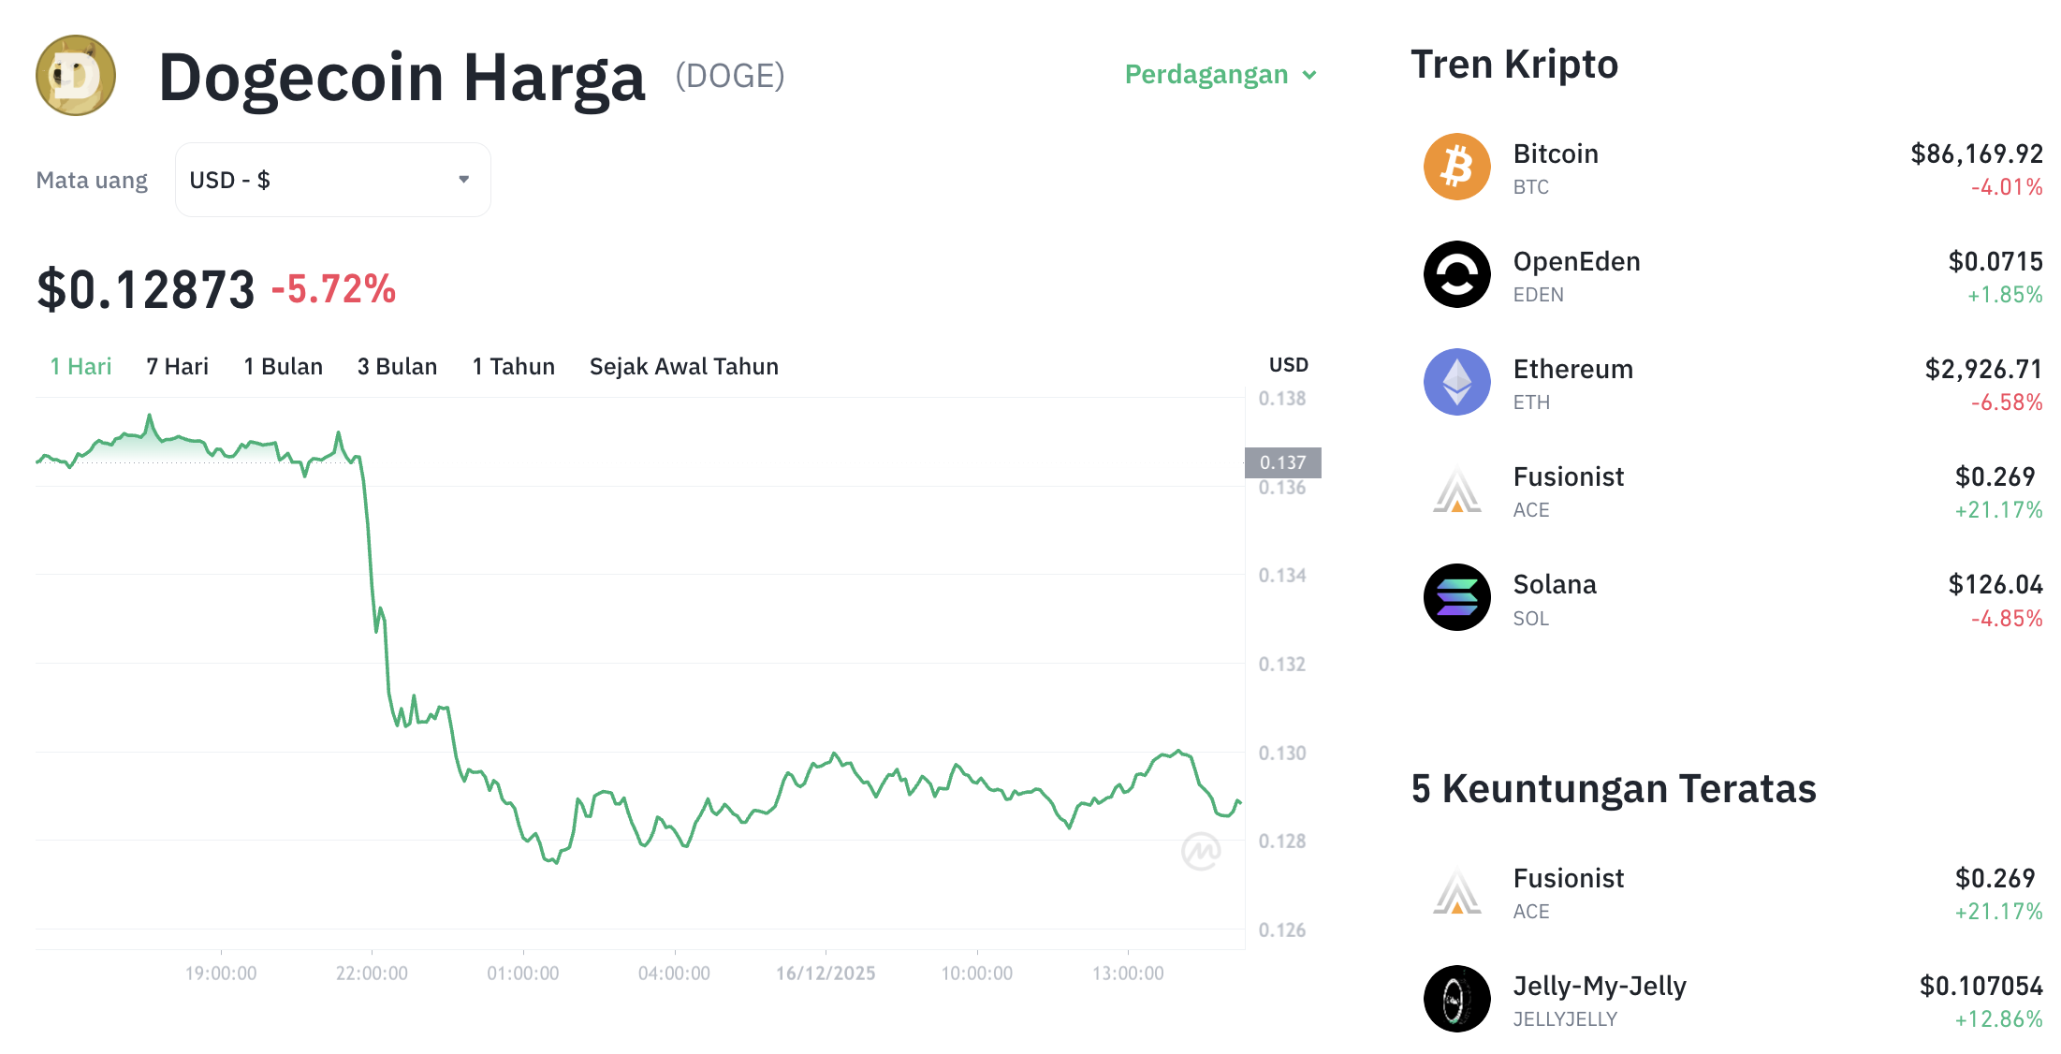Viewport: 2061px width, 1054px height.
Task: Open the Mata uang selector arrow
Action: 463,179
